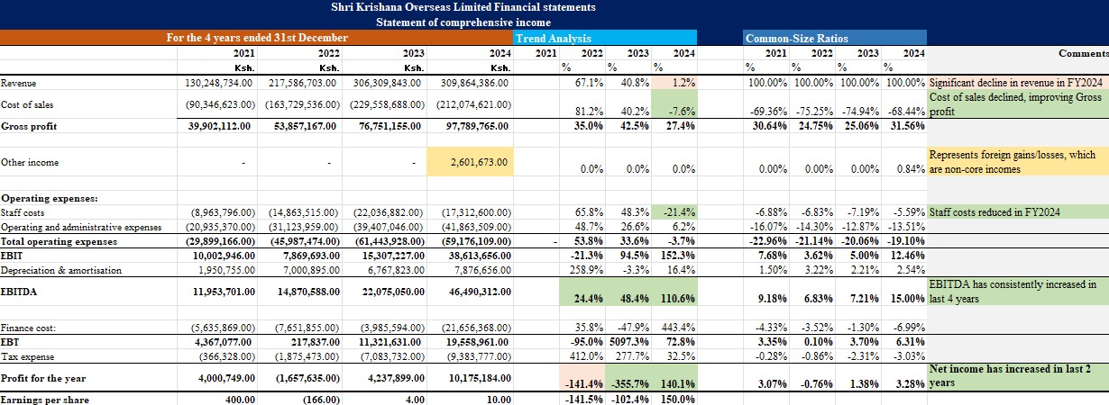
Task: Click the 'Other income' row label
Action: 29,163
